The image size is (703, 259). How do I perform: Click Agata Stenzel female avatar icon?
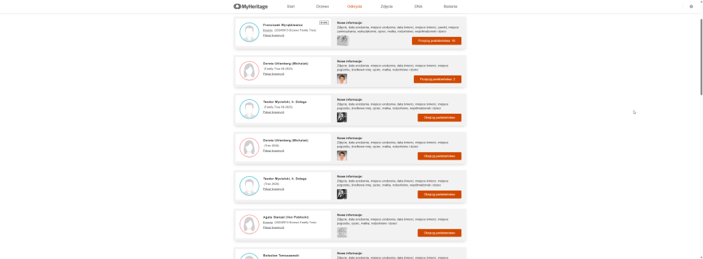pos(249,225)
